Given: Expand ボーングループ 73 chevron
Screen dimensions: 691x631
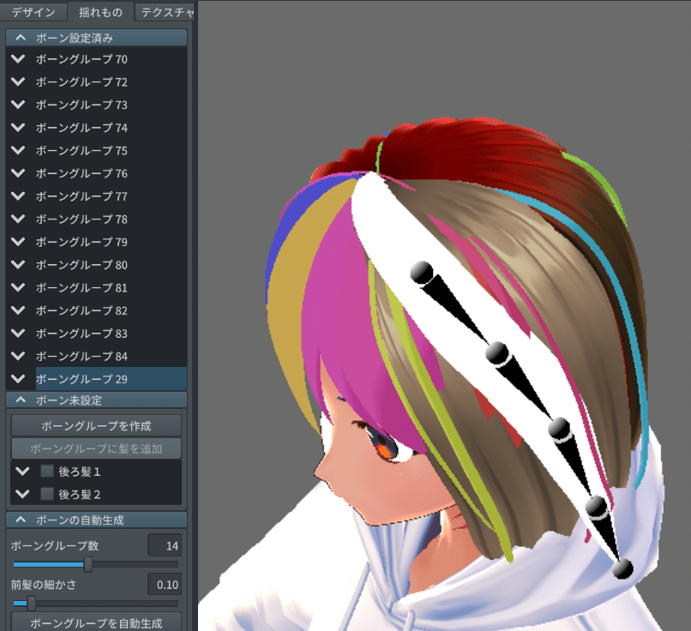Looking at the screenshot, I should coord(18,105).
